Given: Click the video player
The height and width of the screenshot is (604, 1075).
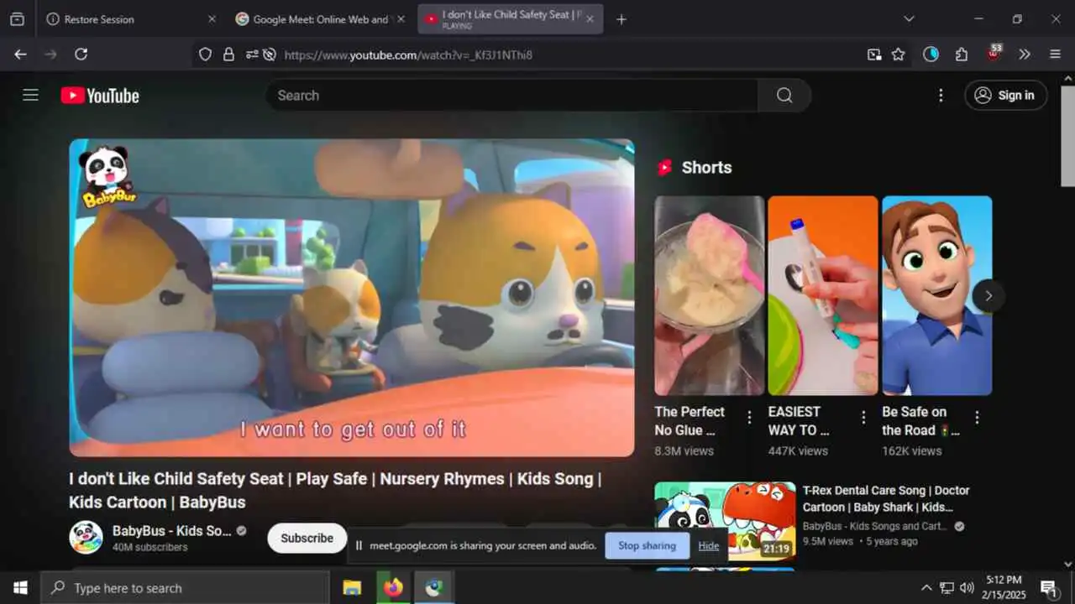Looking at the screenshot, I should (x=352, y=298).
